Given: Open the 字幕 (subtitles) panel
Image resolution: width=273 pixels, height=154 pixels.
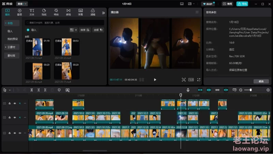Looking at the screenshot, I should pyautogui.click(x=81, y=12).
